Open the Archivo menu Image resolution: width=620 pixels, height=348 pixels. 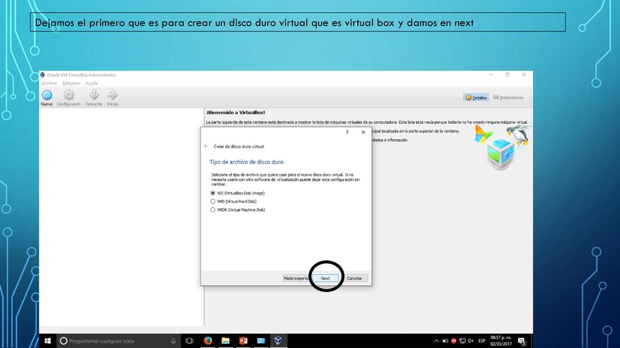pyautogui.click(x=50, y=83)
